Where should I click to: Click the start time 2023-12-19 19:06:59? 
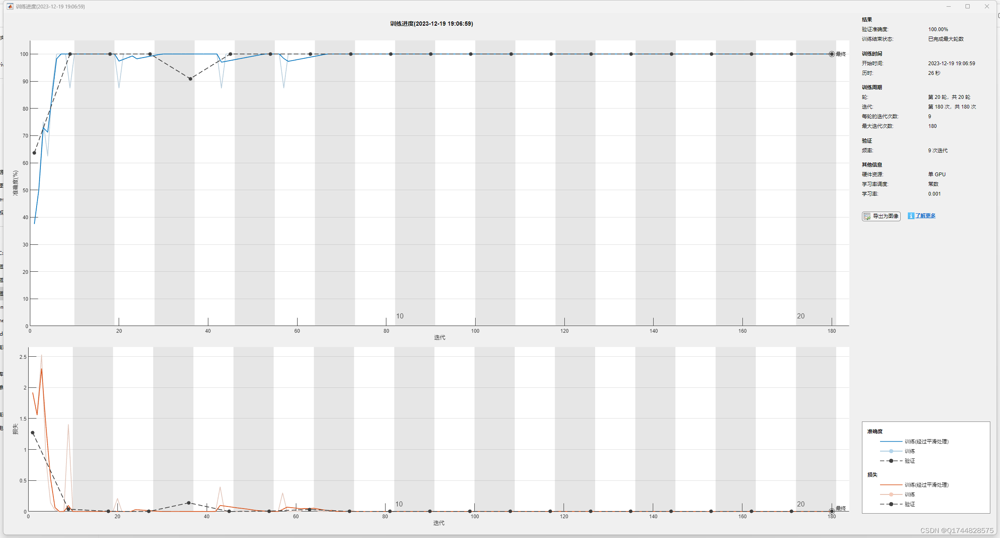coord(951,64)
